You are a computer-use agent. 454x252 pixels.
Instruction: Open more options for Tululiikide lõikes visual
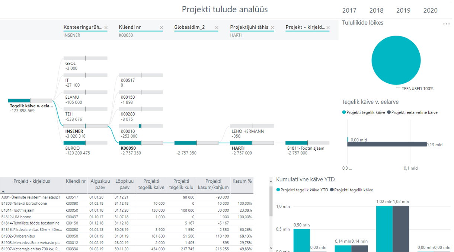[x=447, y=24]
